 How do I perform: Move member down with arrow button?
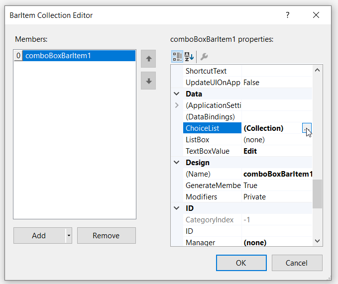pos(148,81)
